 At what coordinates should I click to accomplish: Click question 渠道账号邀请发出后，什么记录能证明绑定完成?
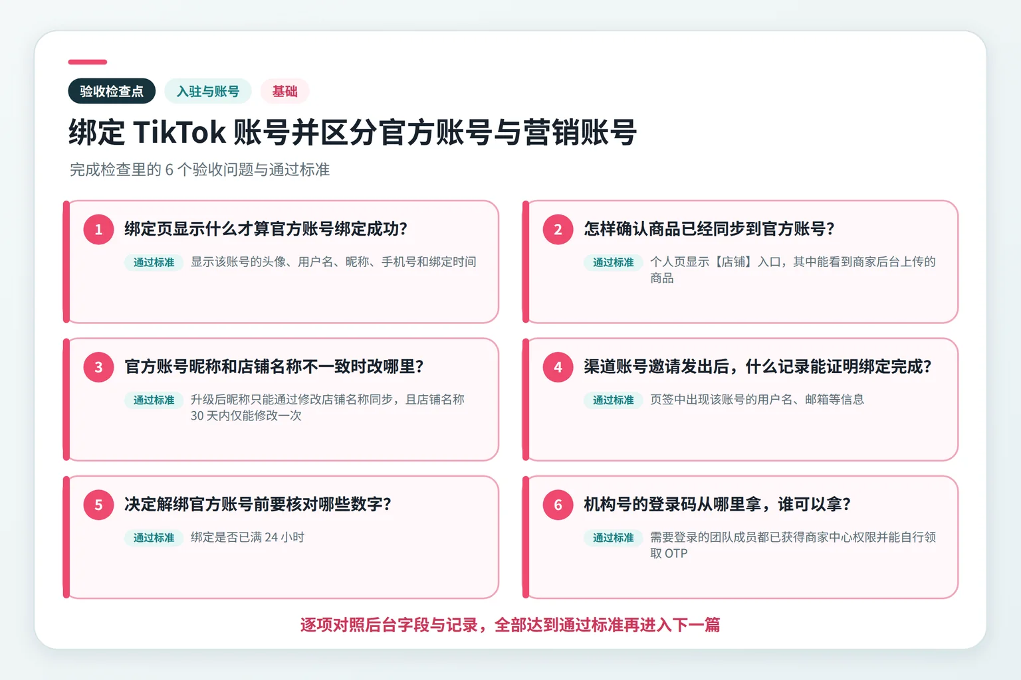[758, 367]
